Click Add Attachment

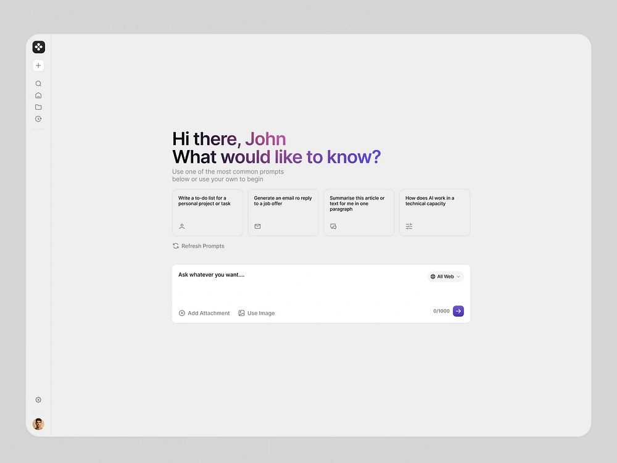coord(204,313)
